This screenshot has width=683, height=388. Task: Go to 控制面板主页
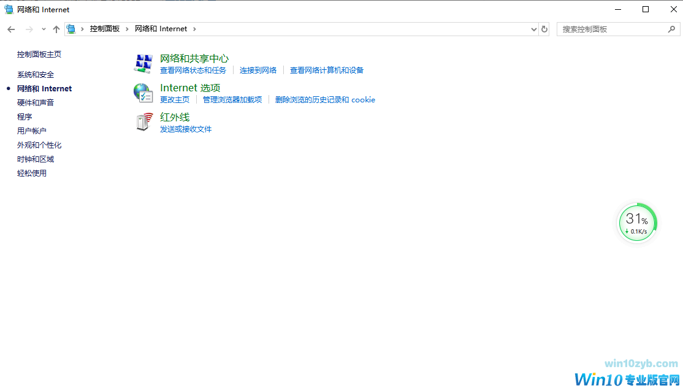39,55
